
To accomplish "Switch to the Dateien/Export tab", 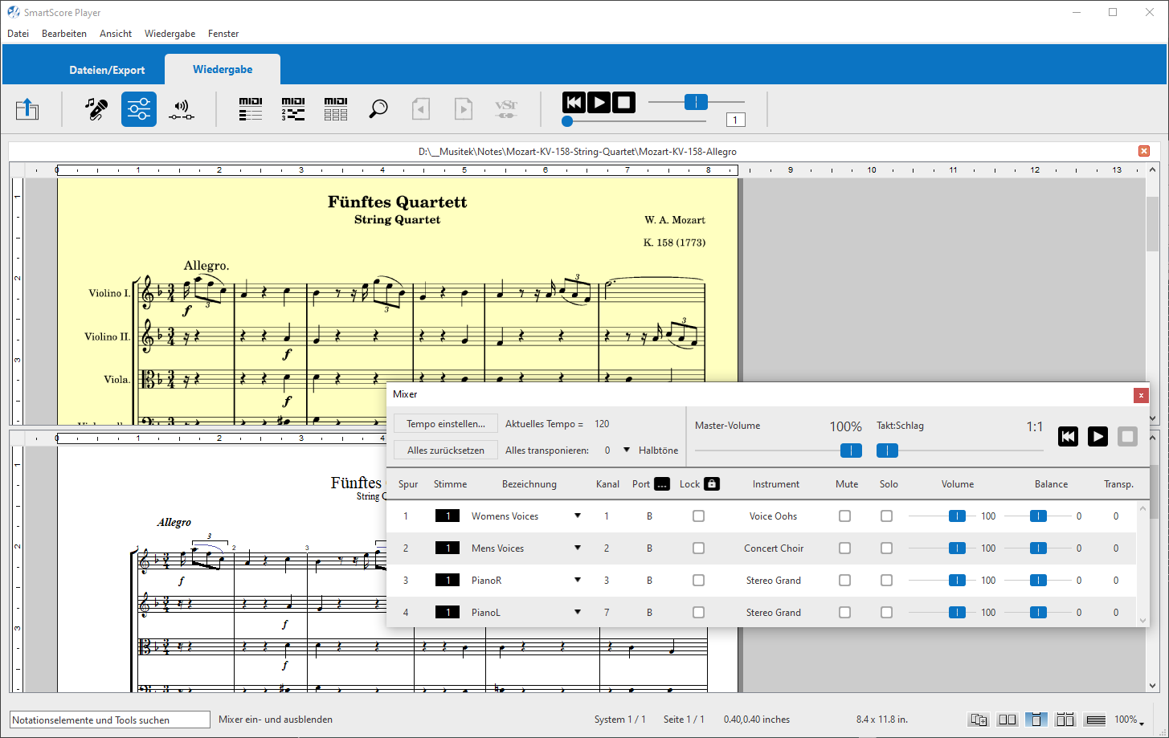I will pos(107,70).
